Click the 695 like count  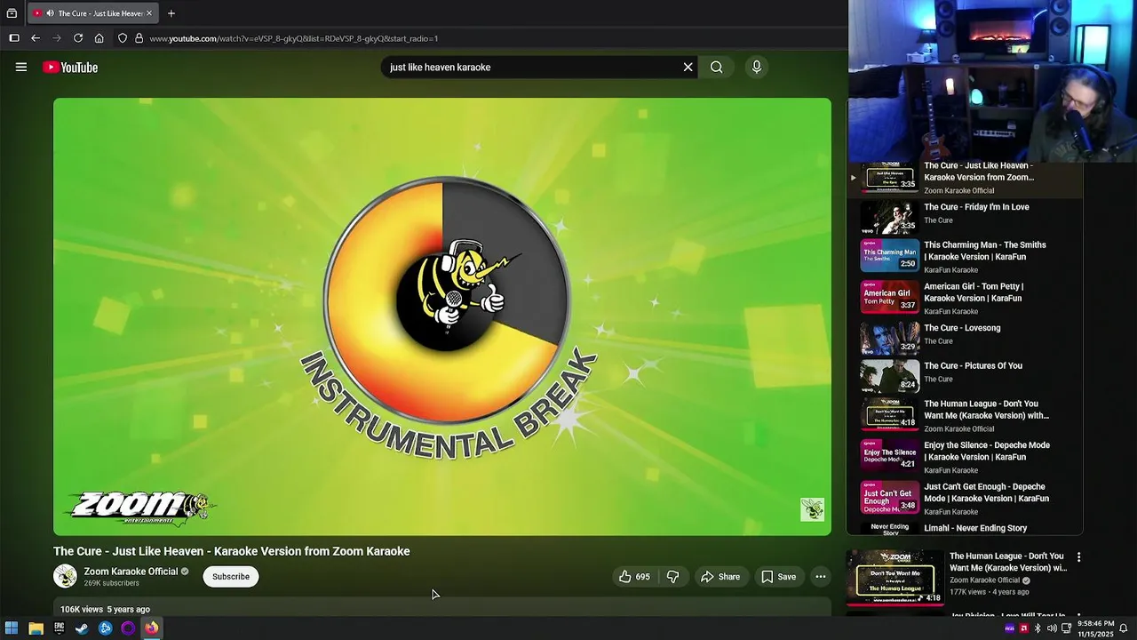[x=643, y=577]
